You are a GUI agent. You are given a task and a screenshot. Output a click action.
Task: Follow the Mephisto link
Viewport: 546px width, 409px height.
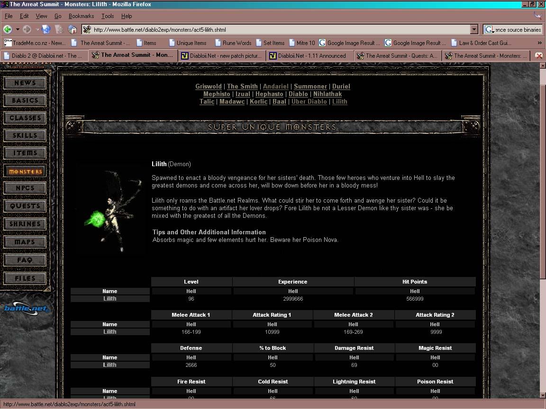(217, 94)
